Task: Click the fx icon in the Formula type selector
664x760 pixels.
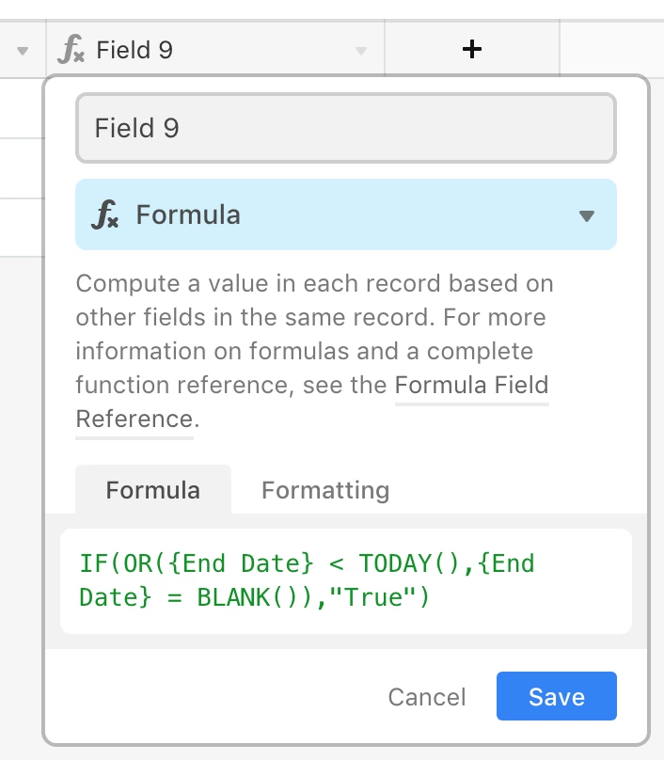Action: (104, 214)
